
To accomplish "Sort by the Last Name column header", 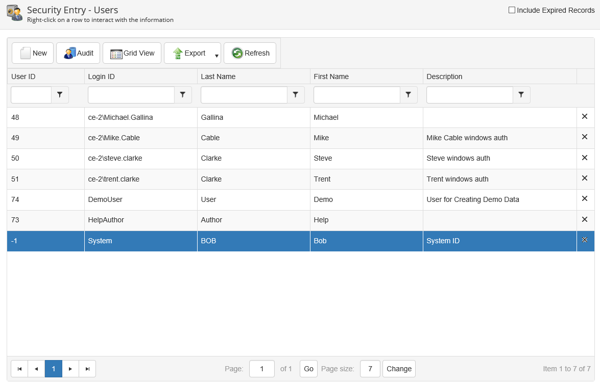I will (218, 76).
